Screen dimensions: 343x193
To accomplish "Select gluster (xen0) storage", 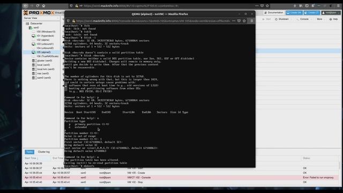I will [x=44, y=61].
